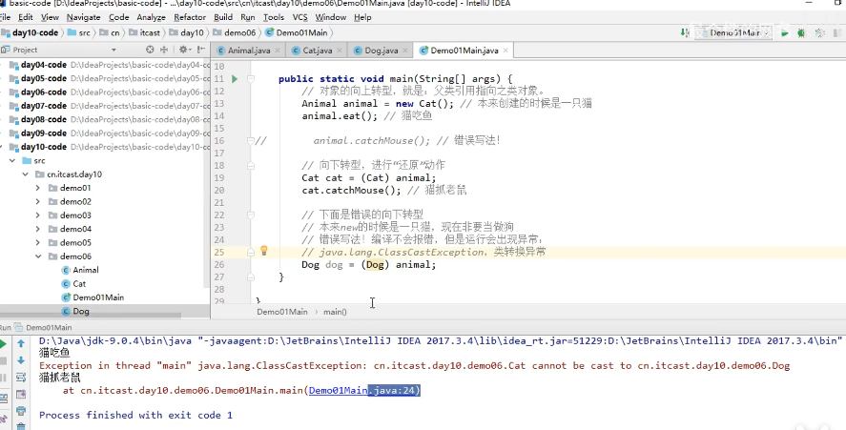Collapse cn.itcast.day10 package
The height and width of the screenshot is (430, 846).
click(x=25, y=174)
